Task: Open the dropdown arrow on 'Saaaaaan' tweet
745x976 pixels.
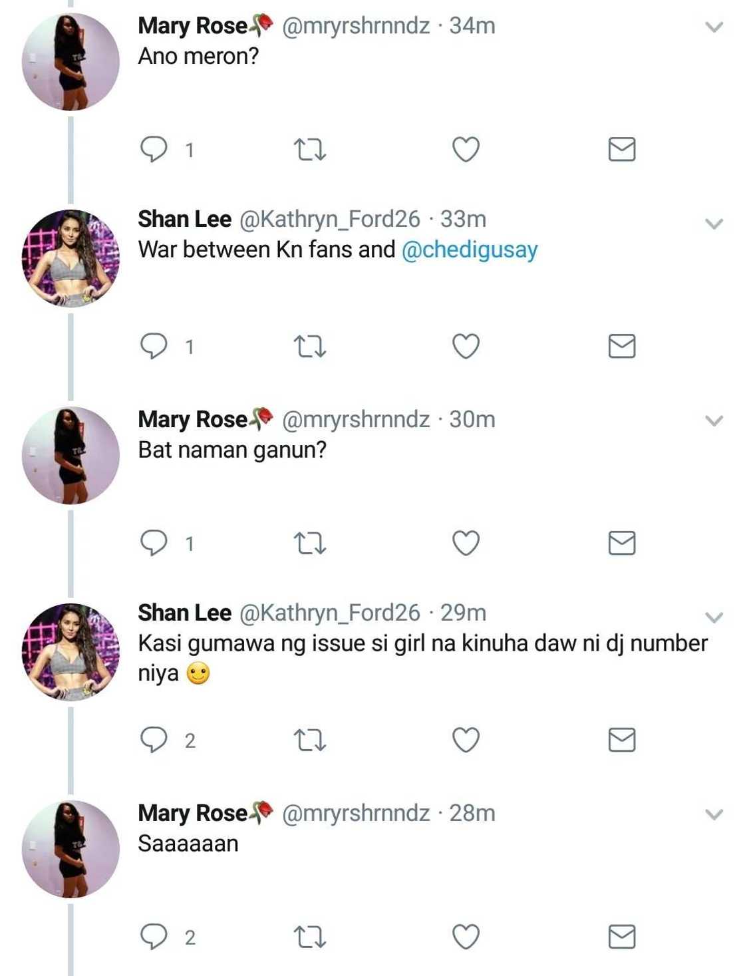Action: 714,814
